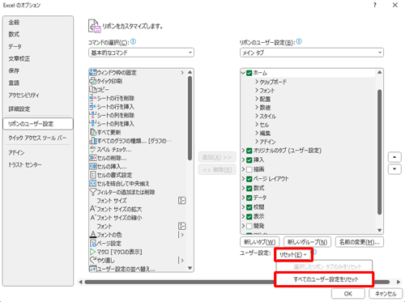The width and height of the screenshot is (405, 302).
Task: Click the セルの削除 command icon
Action: pyautogui.click(x=93, y=158)
